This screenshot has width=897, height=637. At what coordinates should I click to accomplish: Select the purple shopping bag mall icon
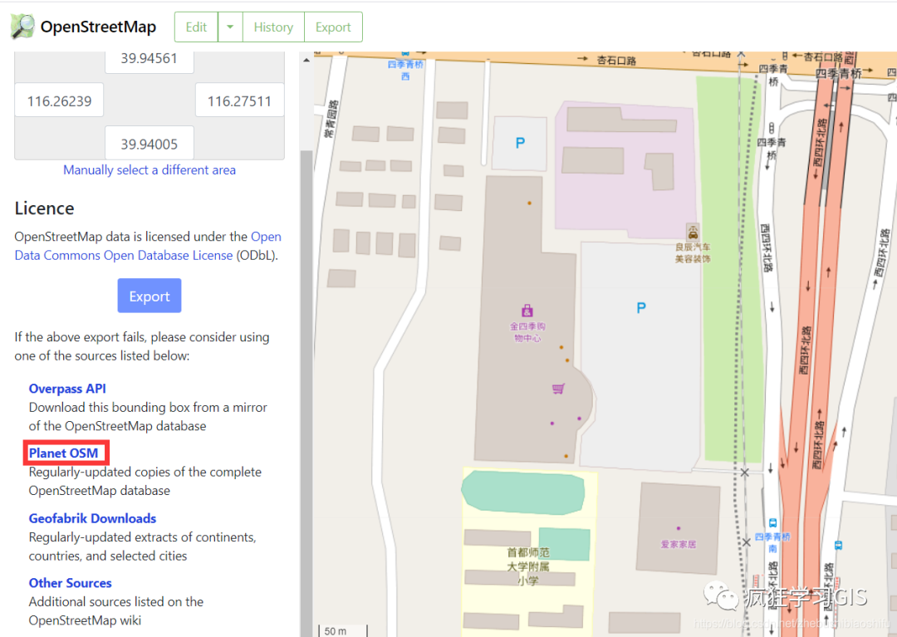[x=527, y=311]
